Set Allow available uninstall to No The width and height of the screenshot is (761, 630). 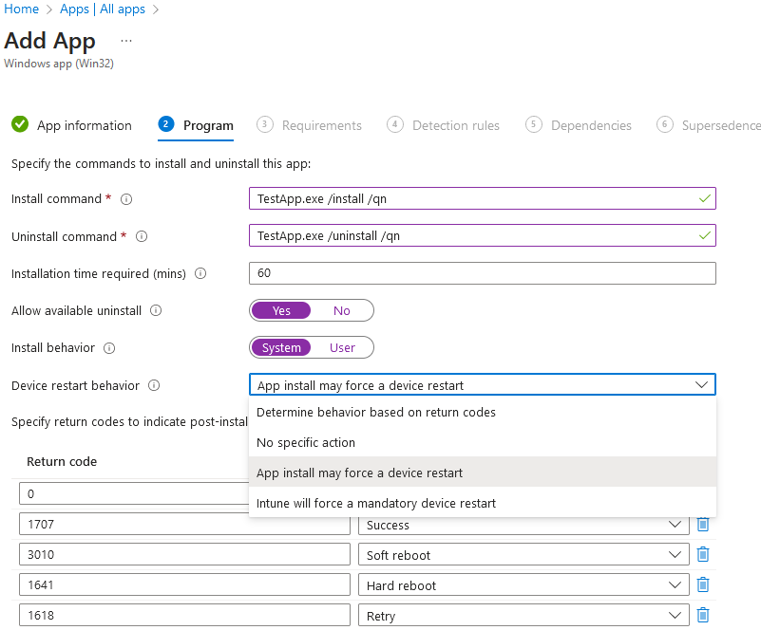[x=341, y=310]
